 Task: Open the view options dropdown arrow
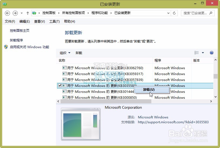[x=203, y=53]
